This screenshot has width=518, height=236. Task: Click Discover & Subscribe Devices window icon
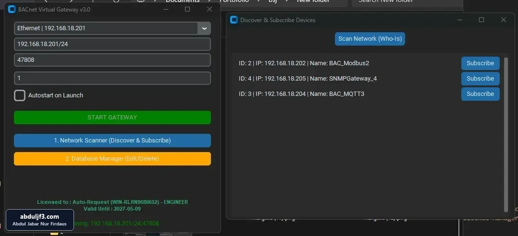(234, 20)
